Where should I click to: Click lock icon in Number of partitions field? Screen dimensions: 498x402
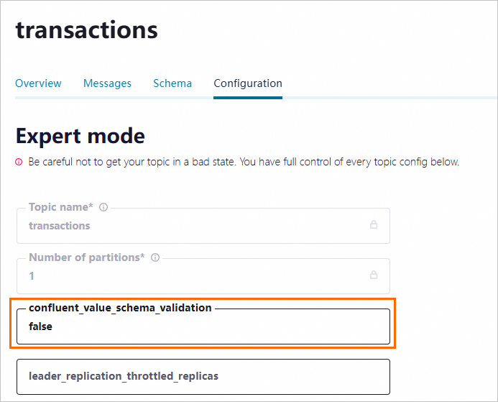coord(374,275)
